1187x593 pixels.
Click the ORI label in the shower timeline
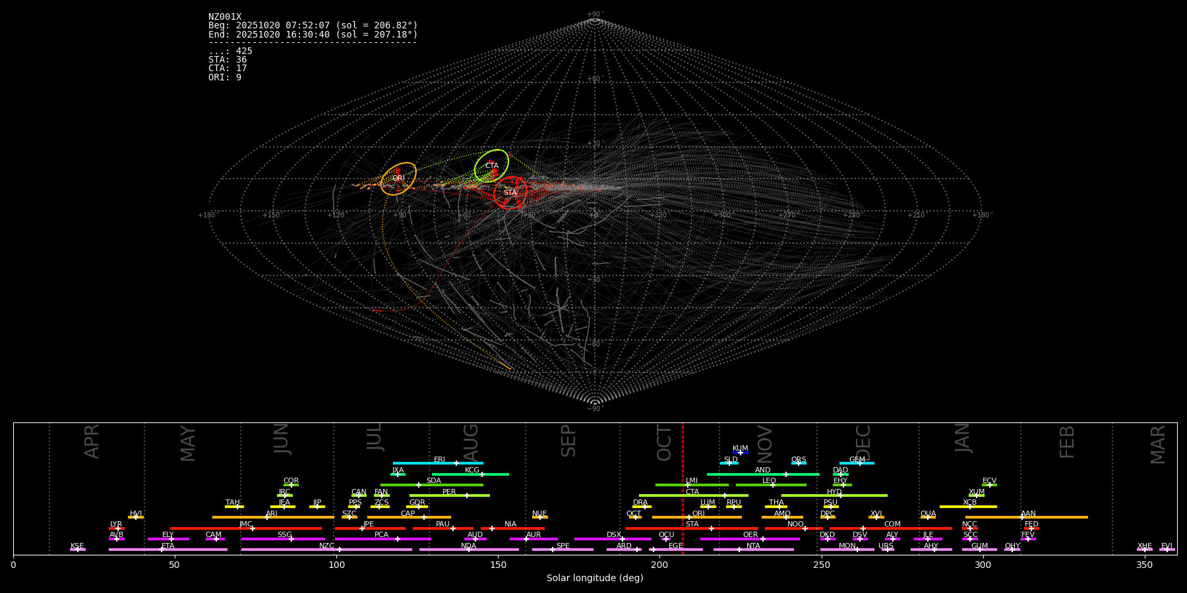[x=698, y=514]
